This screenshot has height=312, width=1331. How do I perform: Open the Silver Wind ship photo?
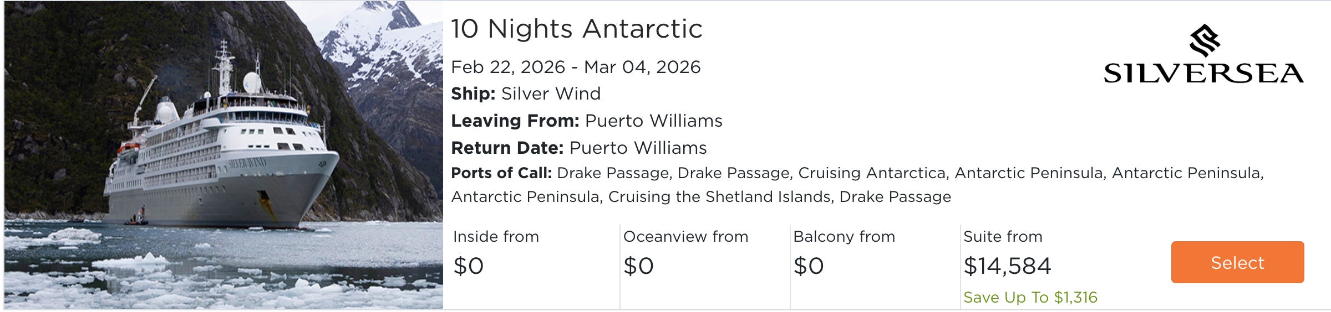point(223,155)
